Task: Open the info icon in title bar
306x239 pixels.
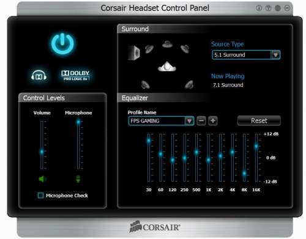Action: [259, 8]
